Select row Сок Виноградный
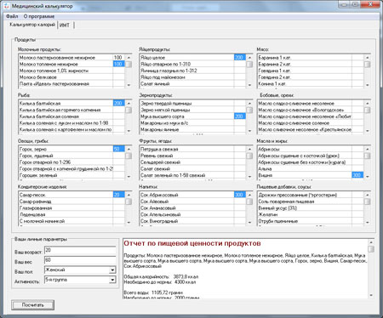383x318 pixels. [192, 221]
